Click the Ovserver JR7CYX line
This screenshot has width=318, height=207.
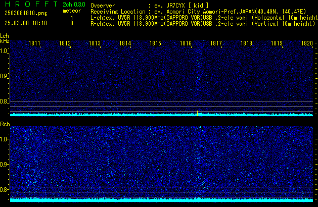[x=150, y=6]
